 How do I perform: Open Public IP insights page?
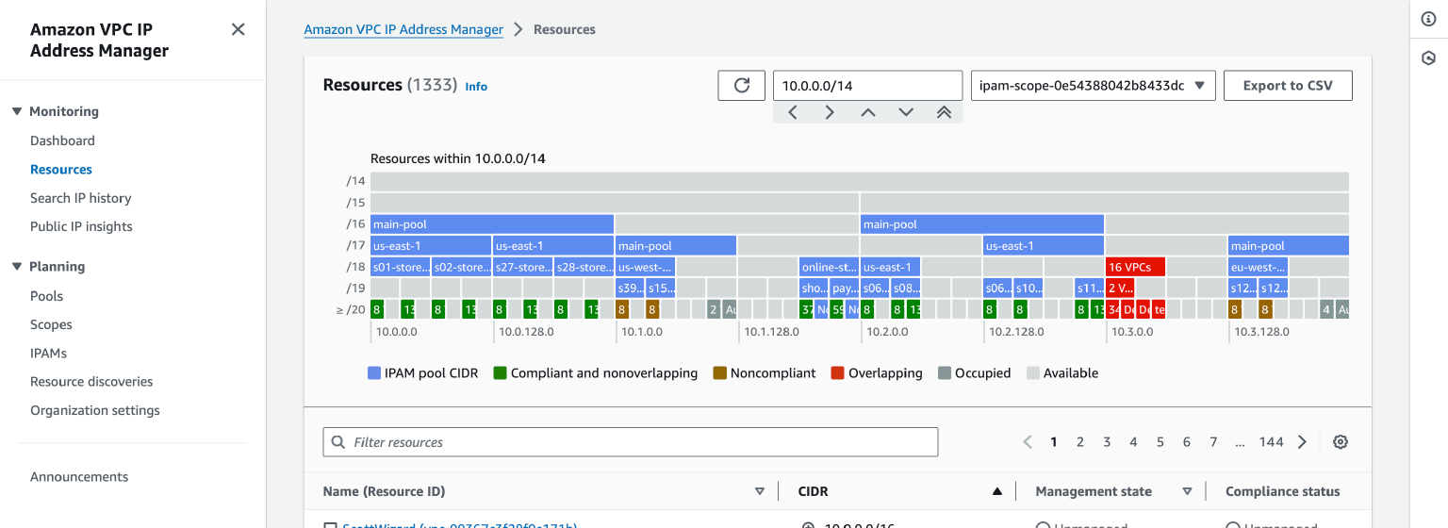(81, 226)
